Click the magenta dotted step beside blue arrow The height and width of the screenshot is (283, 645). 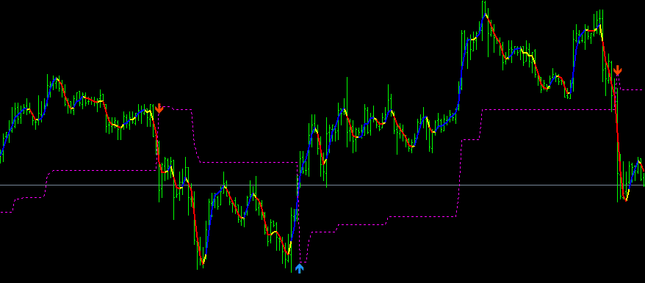303,262
